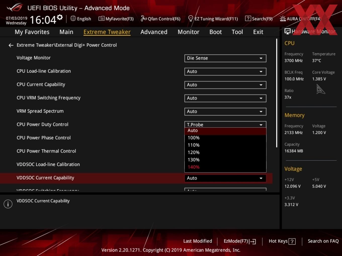Select the 120% option
The height and width of the screenshot is (256, 342).
(225, 152)
